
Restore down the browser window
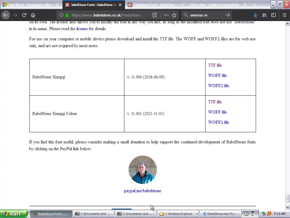[x=280, y=5]
